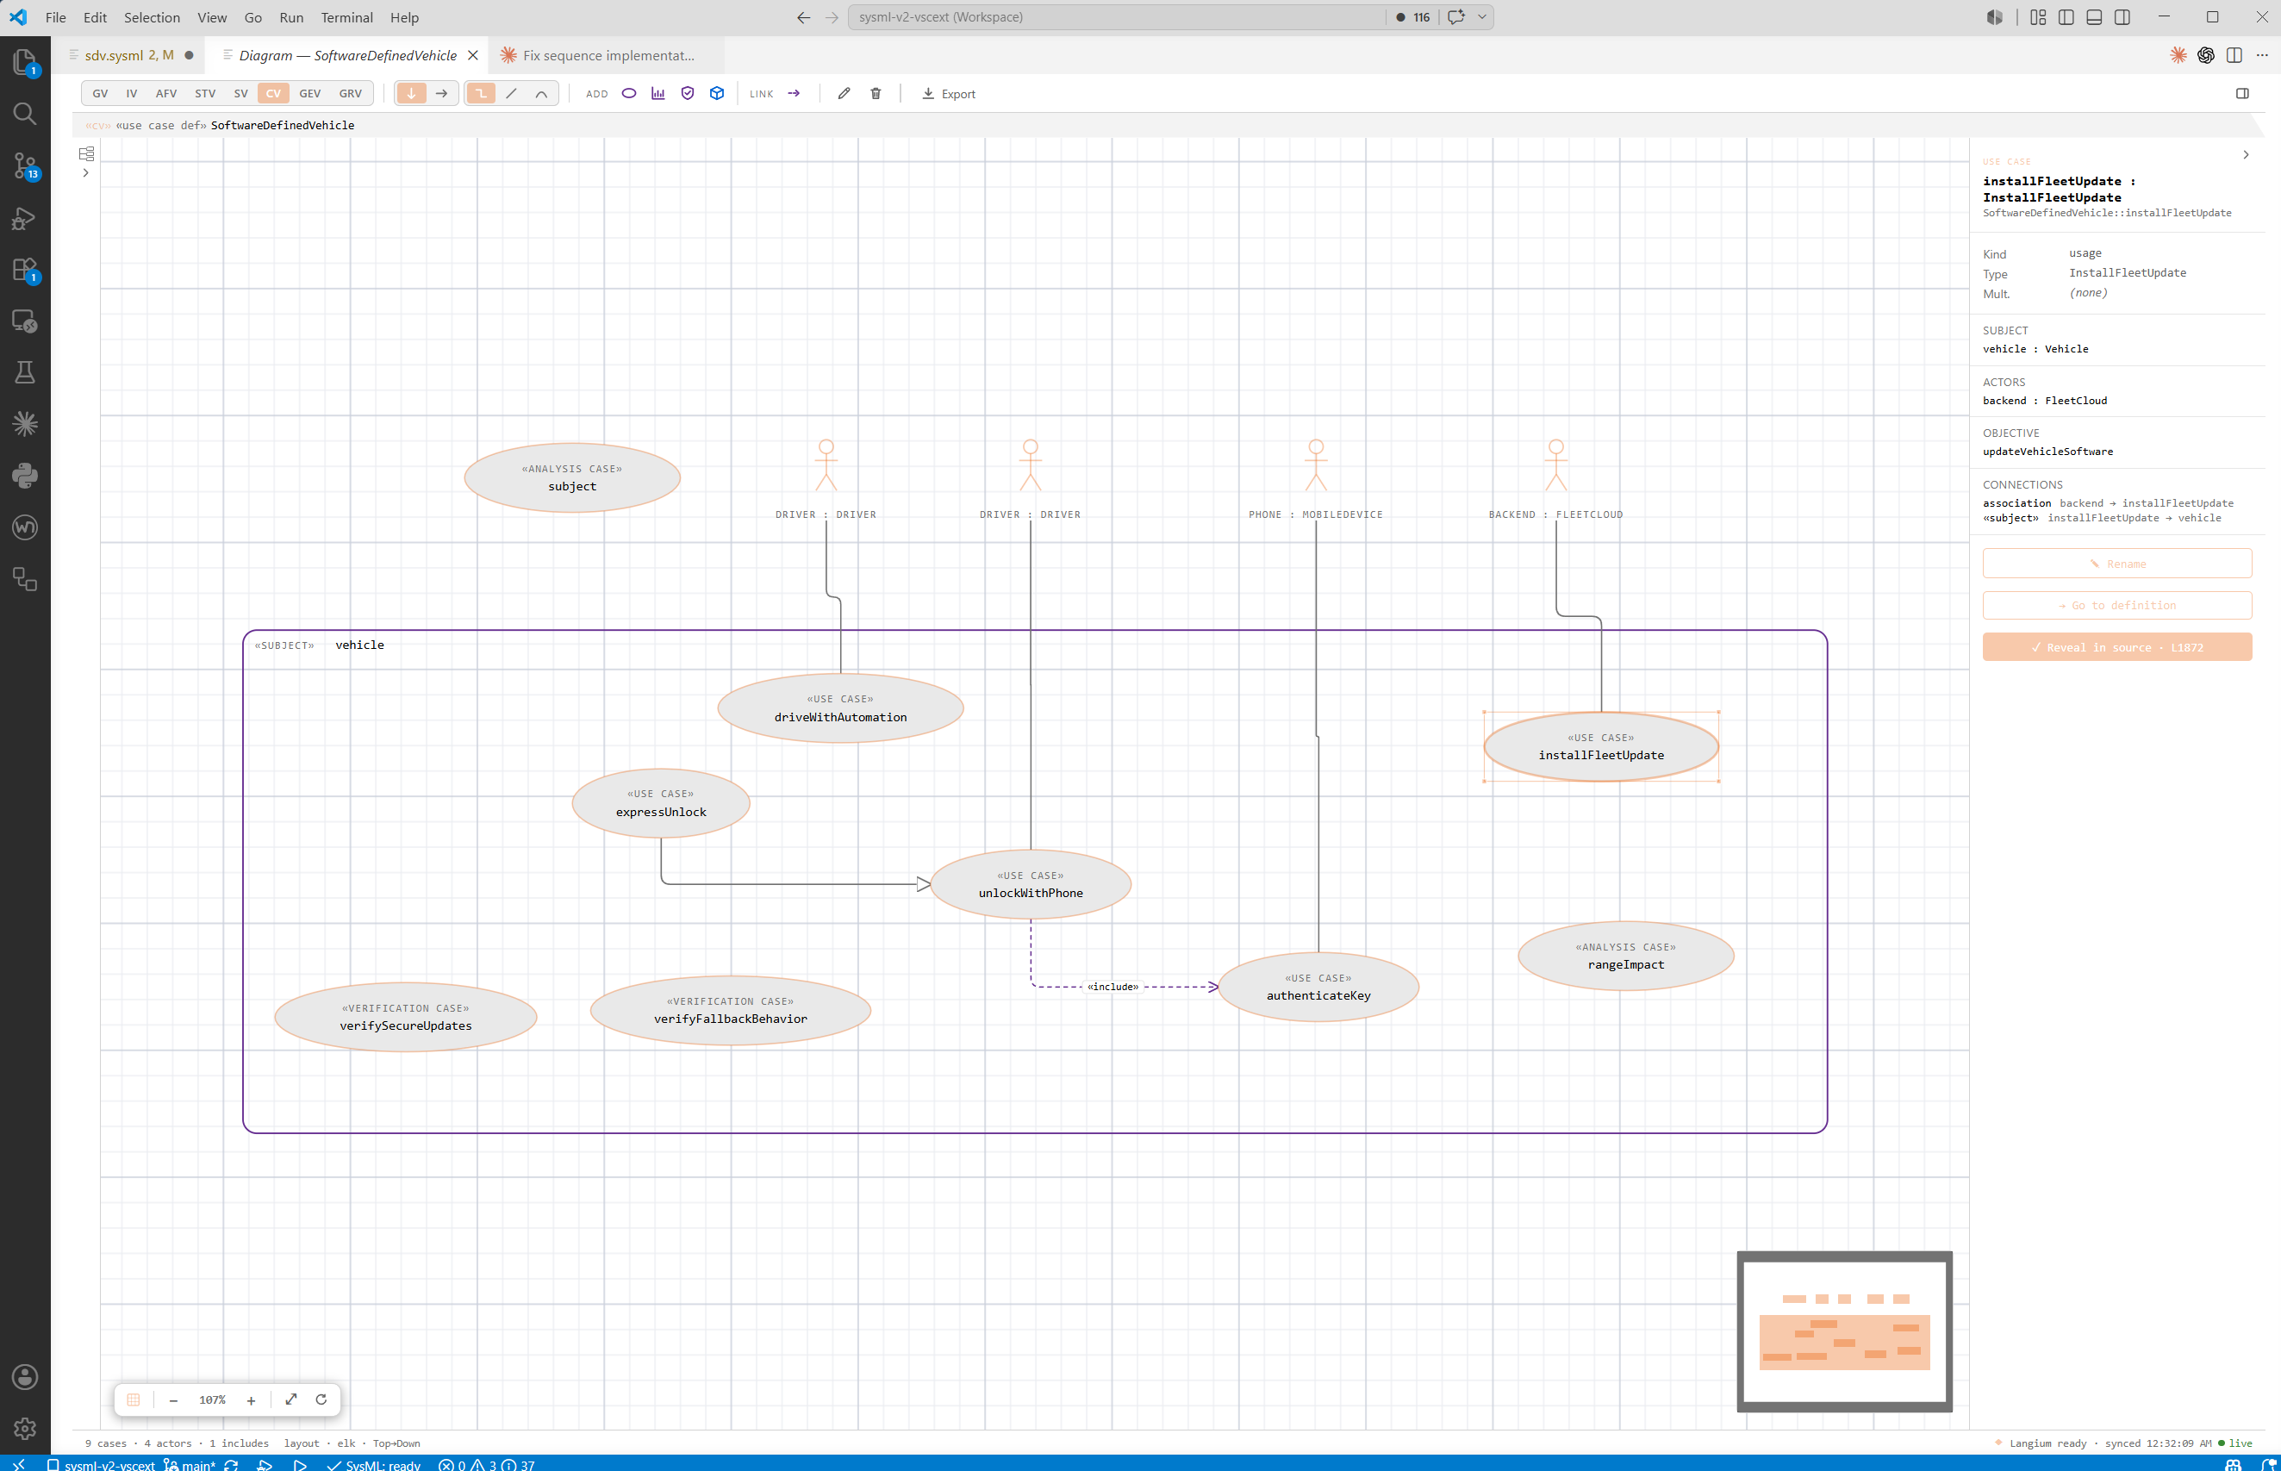
Task: Open the chat dropdown arrow in title bar
Action: [x=1482, y=17]
